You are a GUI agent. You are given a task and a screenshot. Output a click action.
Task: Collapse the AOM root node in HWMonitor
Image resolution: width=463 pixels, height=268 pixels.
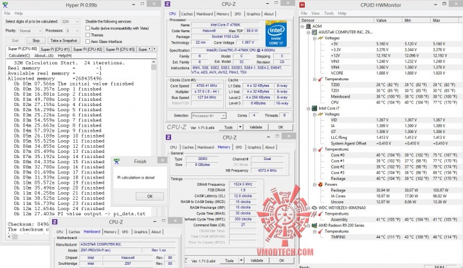302,26
